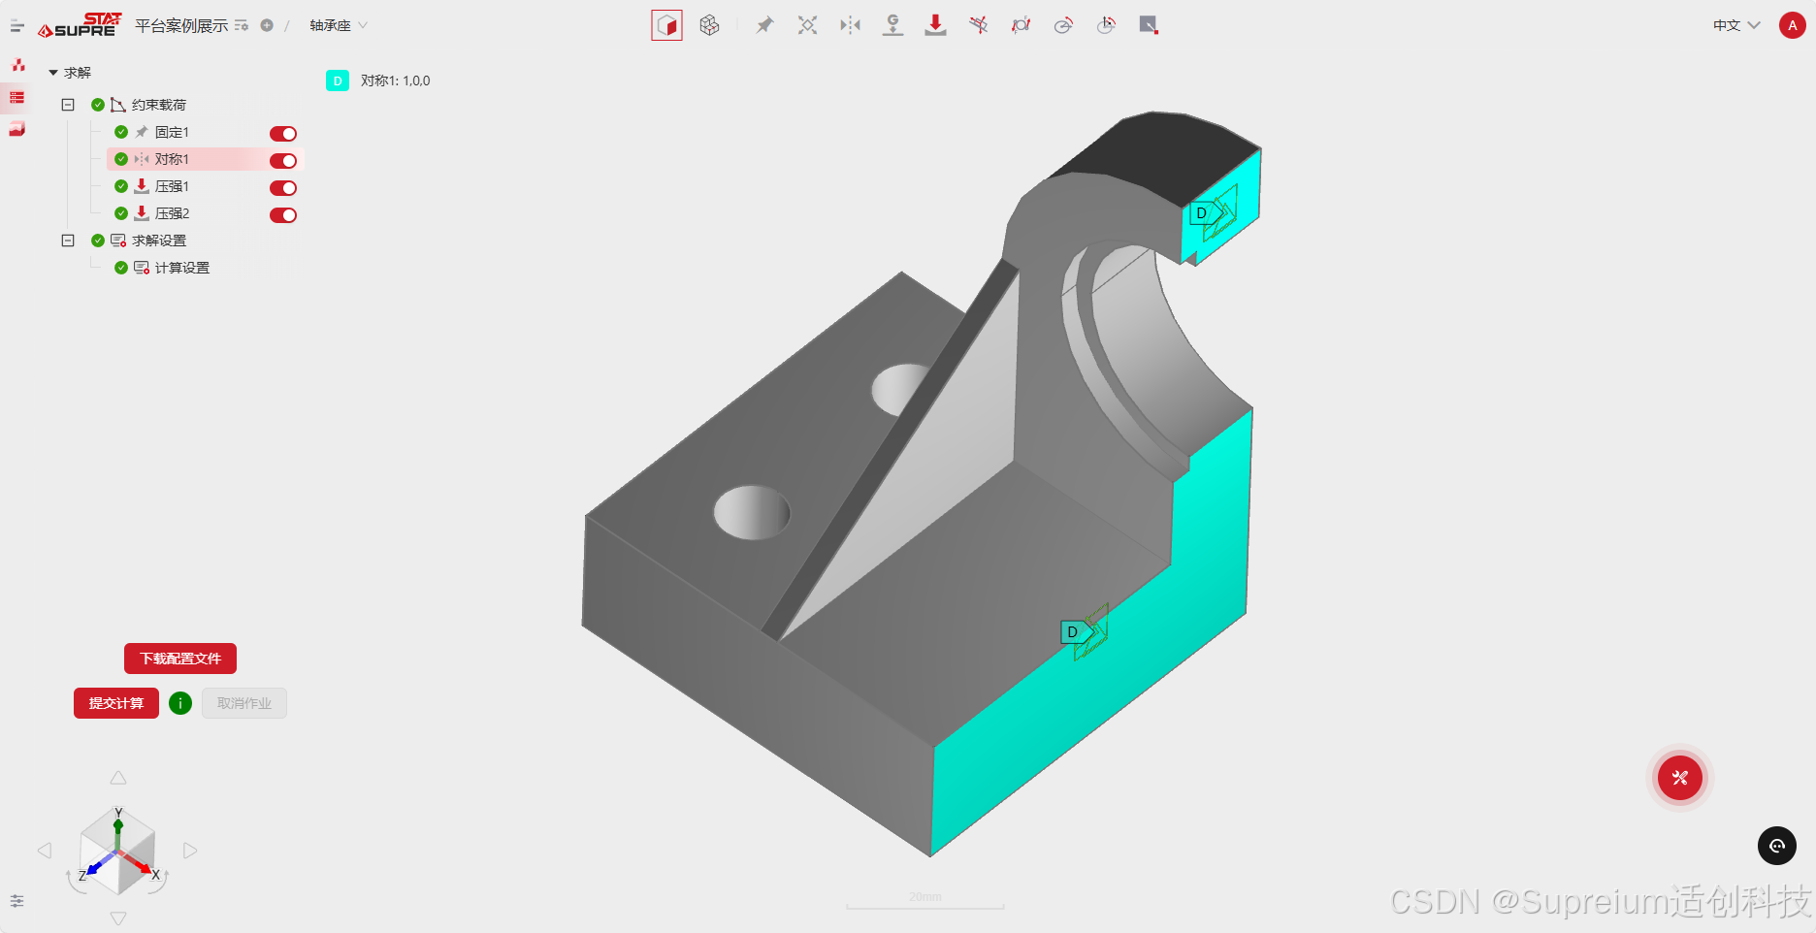Select the 求解设置 tree label
Screen dimensions: 1816x933
(x=159, y=241)
